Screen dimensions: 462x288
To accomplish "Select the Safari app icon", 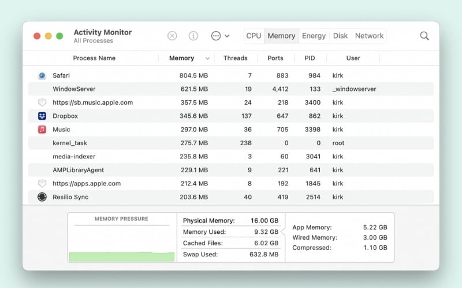I will point(42,75).
